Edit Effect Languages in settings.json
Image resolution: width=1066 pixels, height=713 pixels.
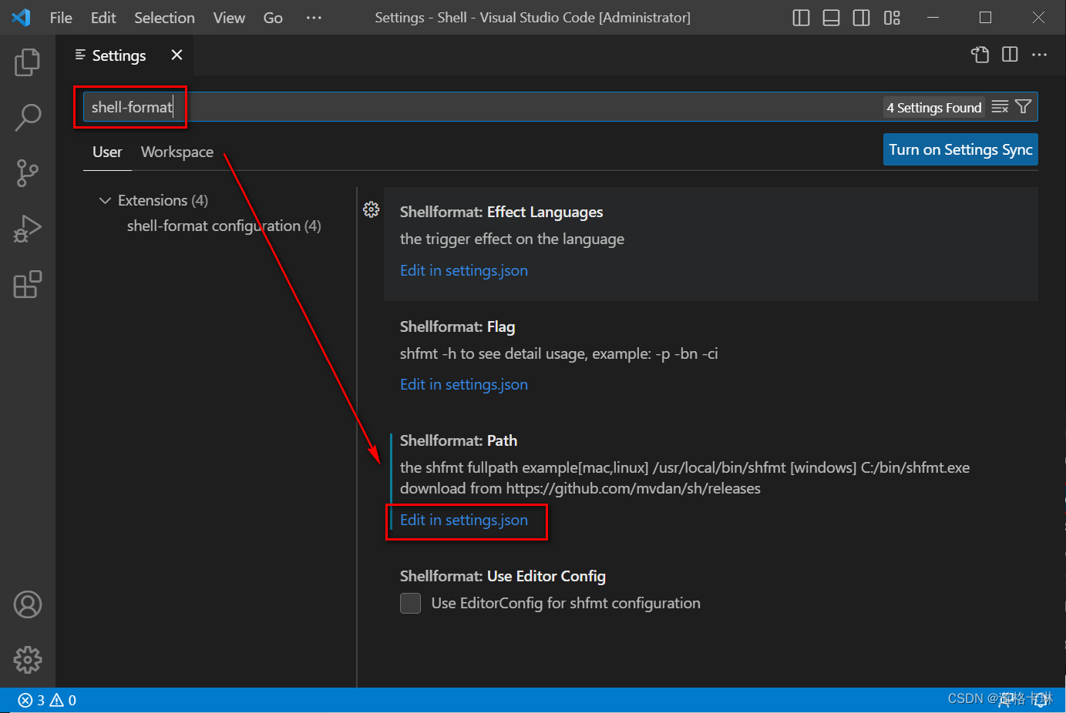click(x=464, y=270)
